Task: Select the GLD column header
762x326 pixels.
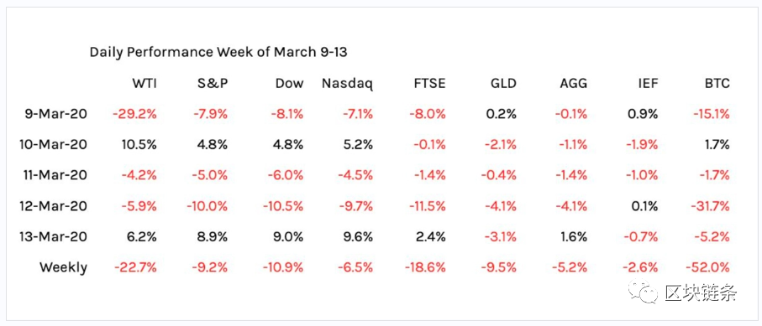Action: click(503, 84)
